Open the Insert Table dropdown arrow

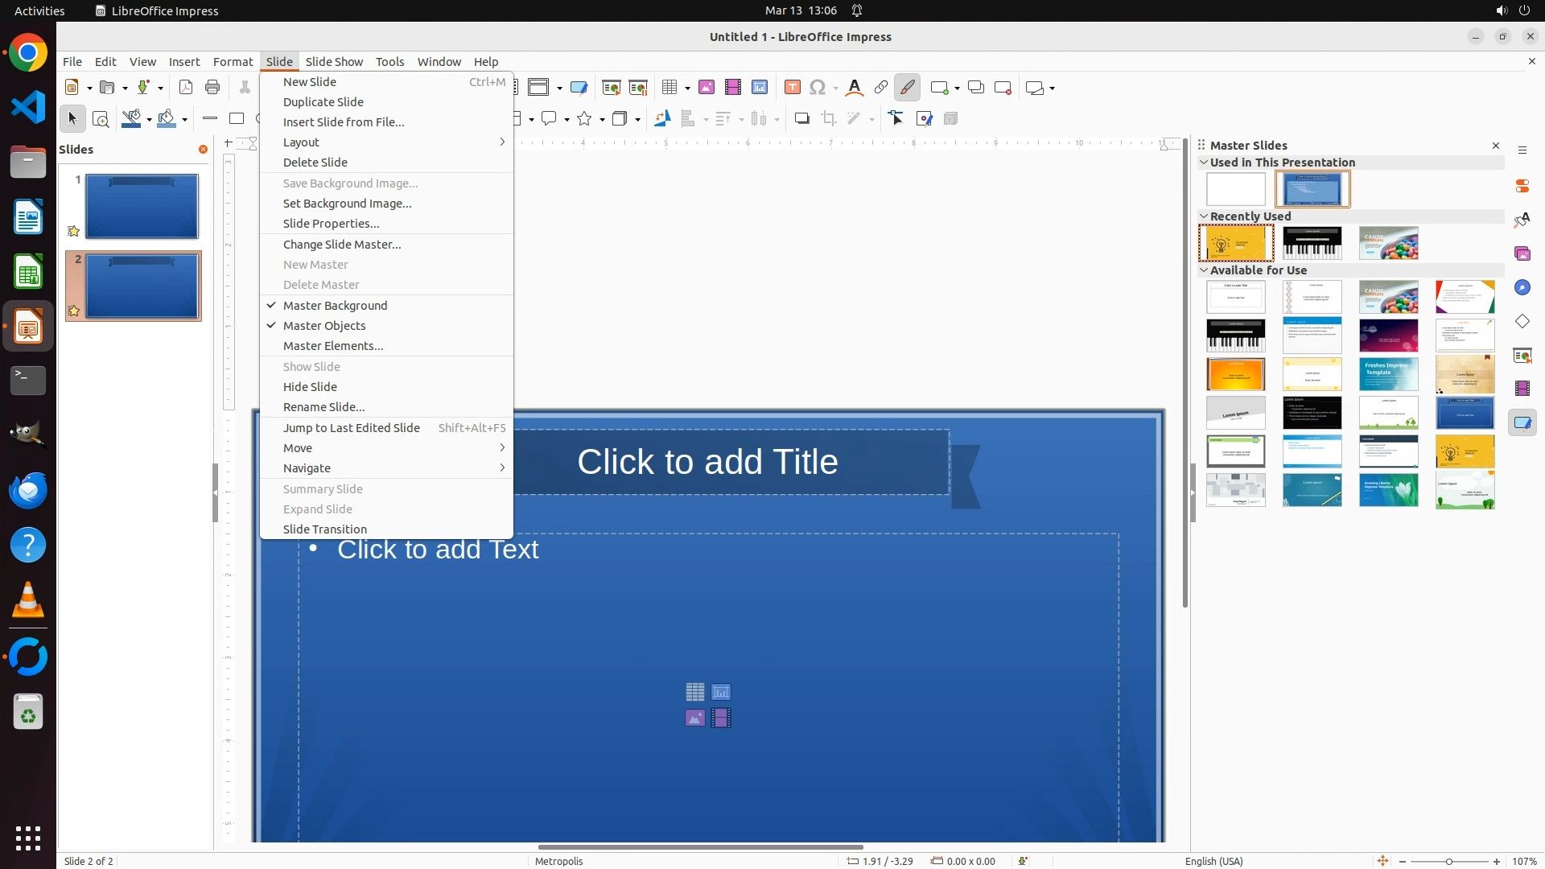[x=688, y=88]
